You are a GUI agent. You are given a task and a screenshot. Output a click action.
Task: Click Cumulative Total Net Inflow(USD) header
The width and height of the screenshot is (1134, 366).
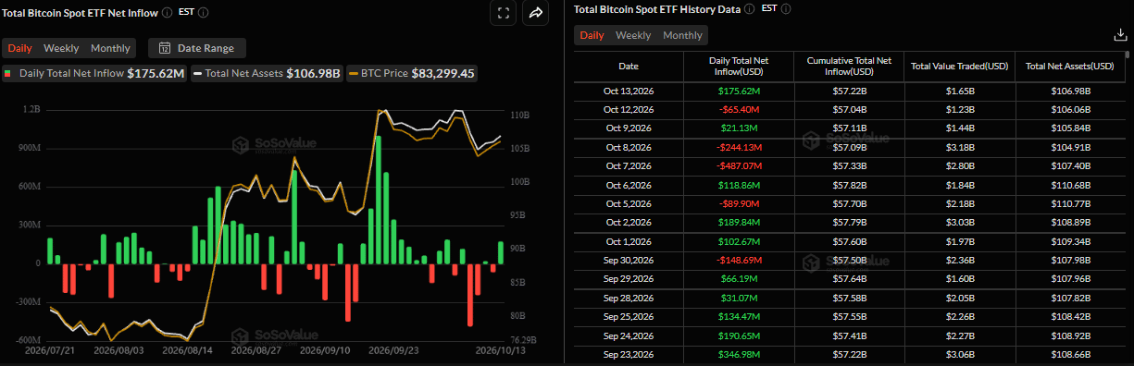click(x=849, y=66)
